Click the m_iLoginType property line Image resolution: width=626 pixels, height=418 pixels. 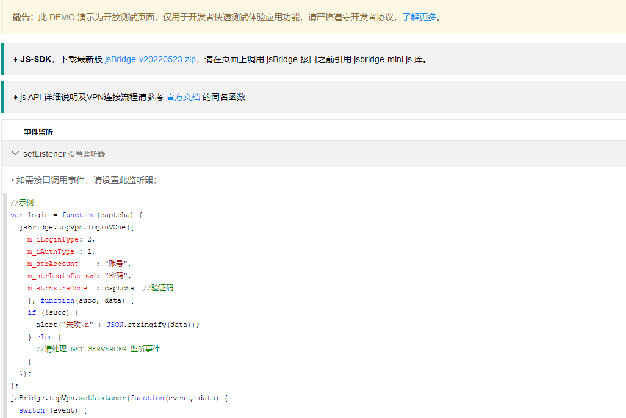60,239
